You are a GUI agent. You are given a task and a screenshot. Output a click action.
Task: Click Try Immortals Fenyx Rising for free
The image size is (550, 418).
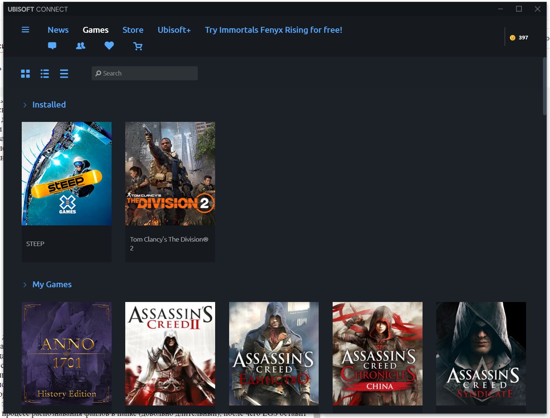click(274, 30)
